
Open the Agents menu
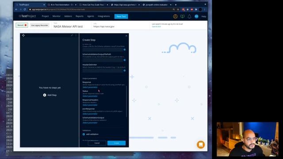91,16
